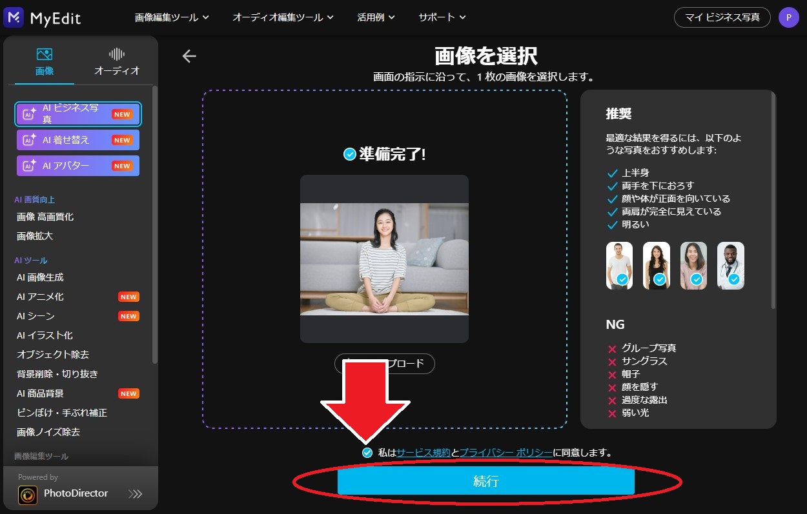Click the NEW badge on AI 商品背景
The image size is (807, 514).
(128, 393)
